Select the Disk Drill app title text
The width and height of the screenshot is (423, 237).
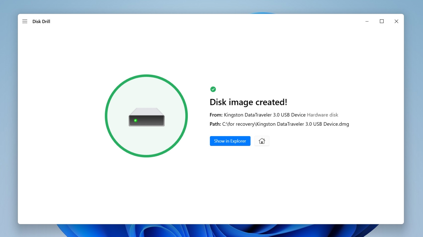tap(41, 21)
